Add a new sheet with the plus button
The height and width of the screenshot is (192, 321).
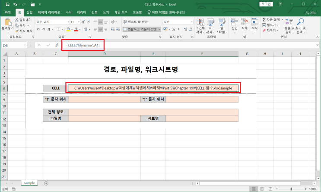46,183
